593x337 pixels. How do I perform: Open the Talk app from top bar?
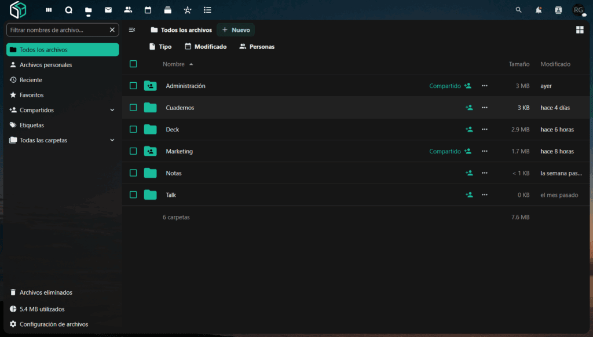pyautogui.click(x=68, y=10)
